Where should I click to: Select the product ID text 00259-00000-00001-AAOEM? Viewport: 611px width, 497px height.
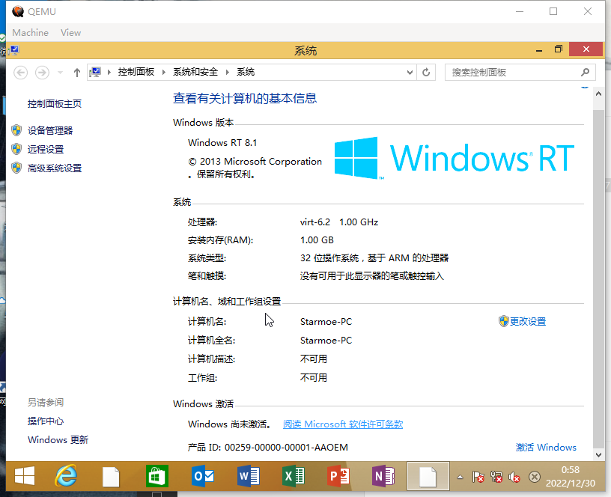[x=286, y=448]
